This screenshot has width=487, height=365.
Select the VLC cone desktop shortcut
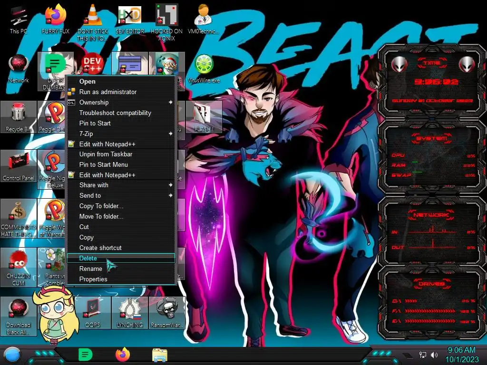(93, 22)
